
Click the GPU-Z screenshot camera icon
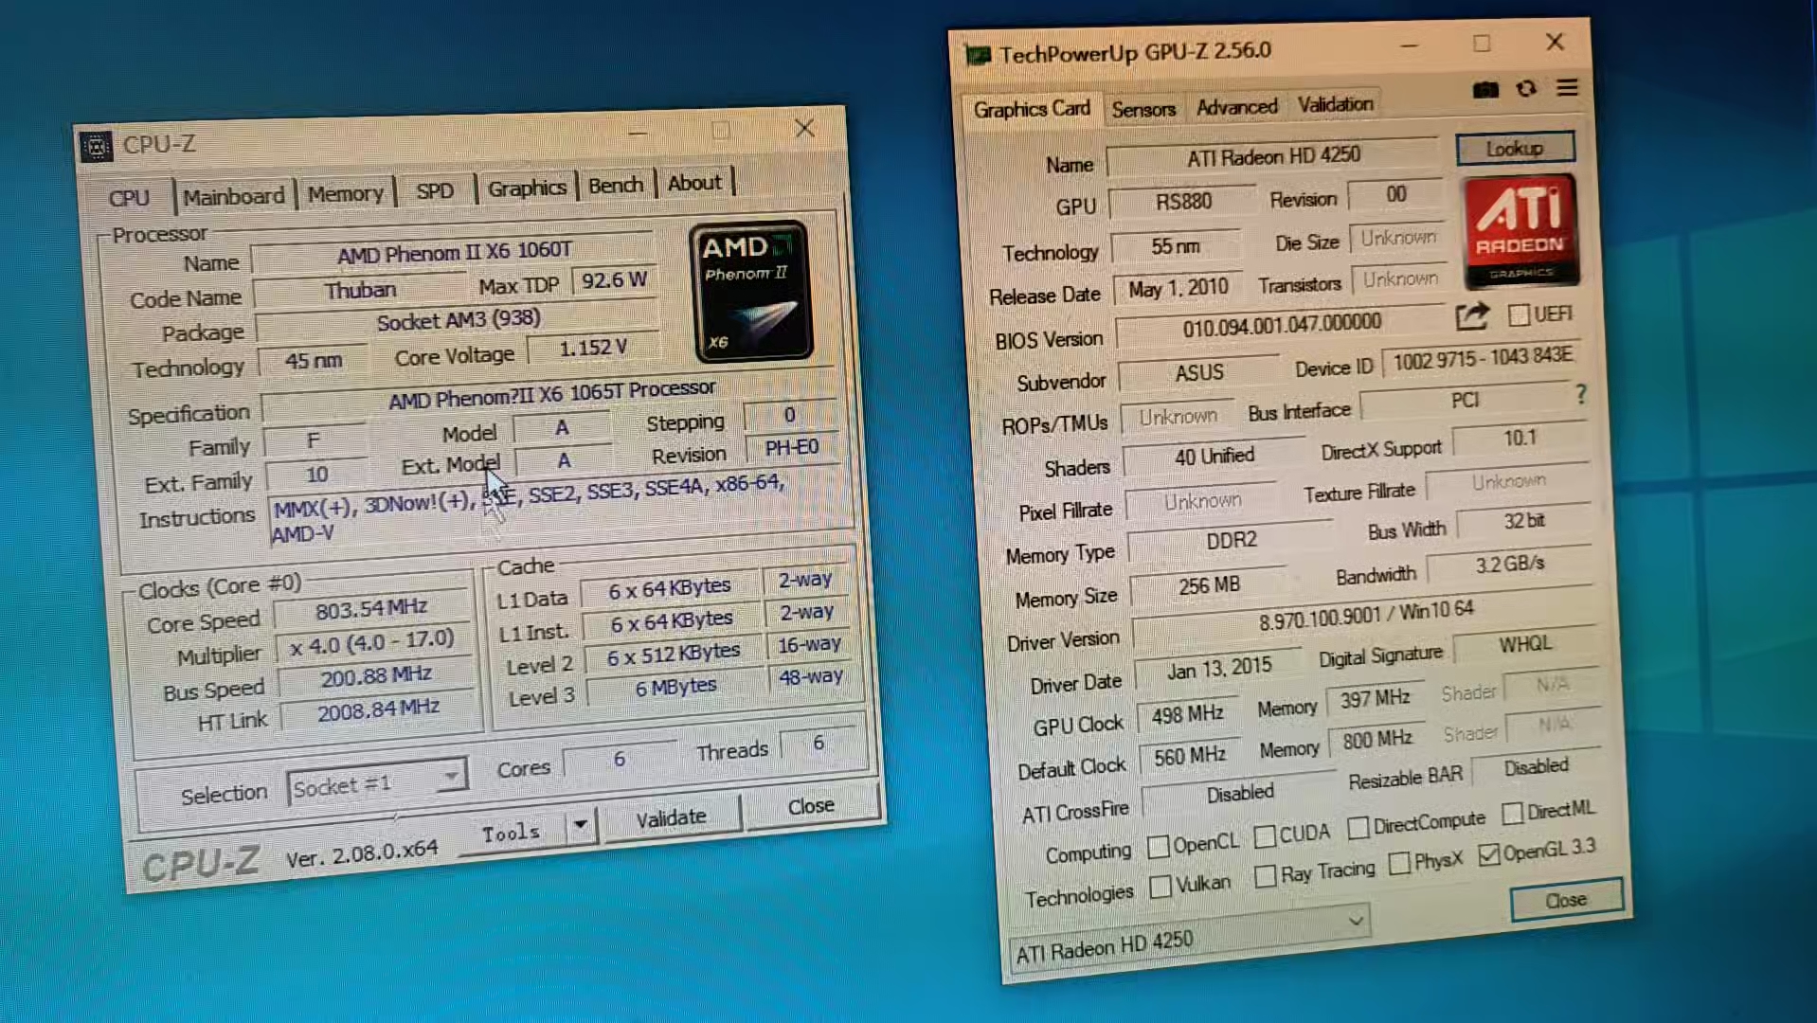point(1485,90)
